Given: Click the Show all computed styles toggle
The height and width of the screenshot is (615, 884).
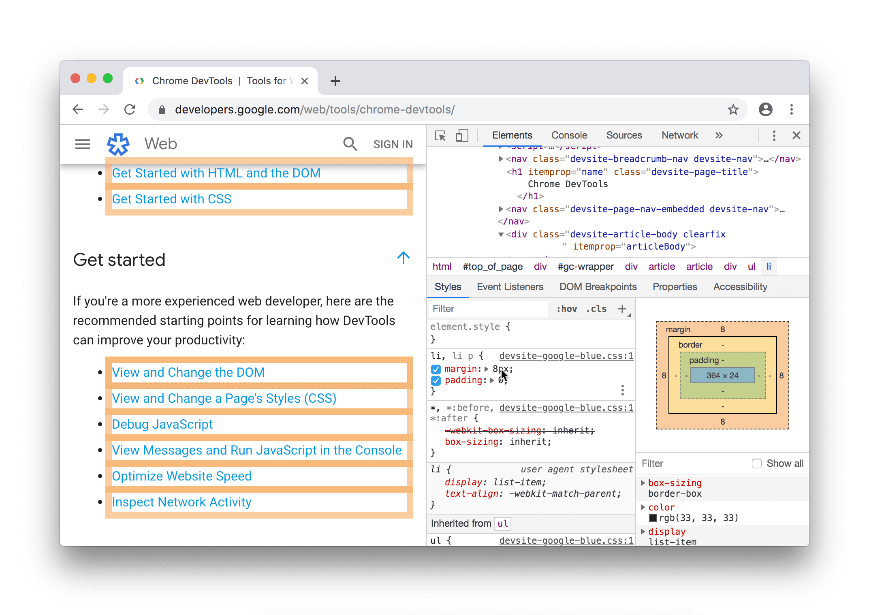Looking at the screenshot, I should [754, 463].
